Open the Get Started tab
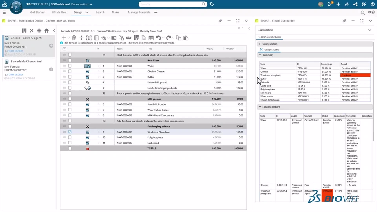 pos(37,12)
